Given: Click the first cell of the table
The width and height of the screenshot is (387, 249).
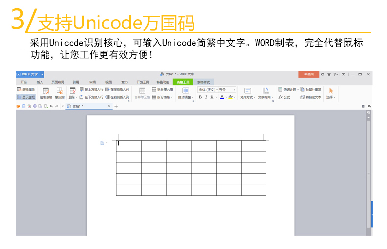Looking at the screenshot, I should pos(128,146).
